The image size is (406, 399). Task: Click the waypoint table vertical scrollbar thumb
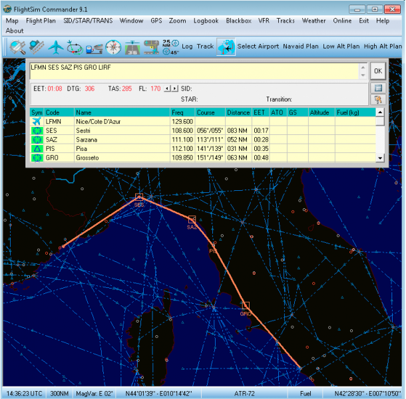pos(380,121)
